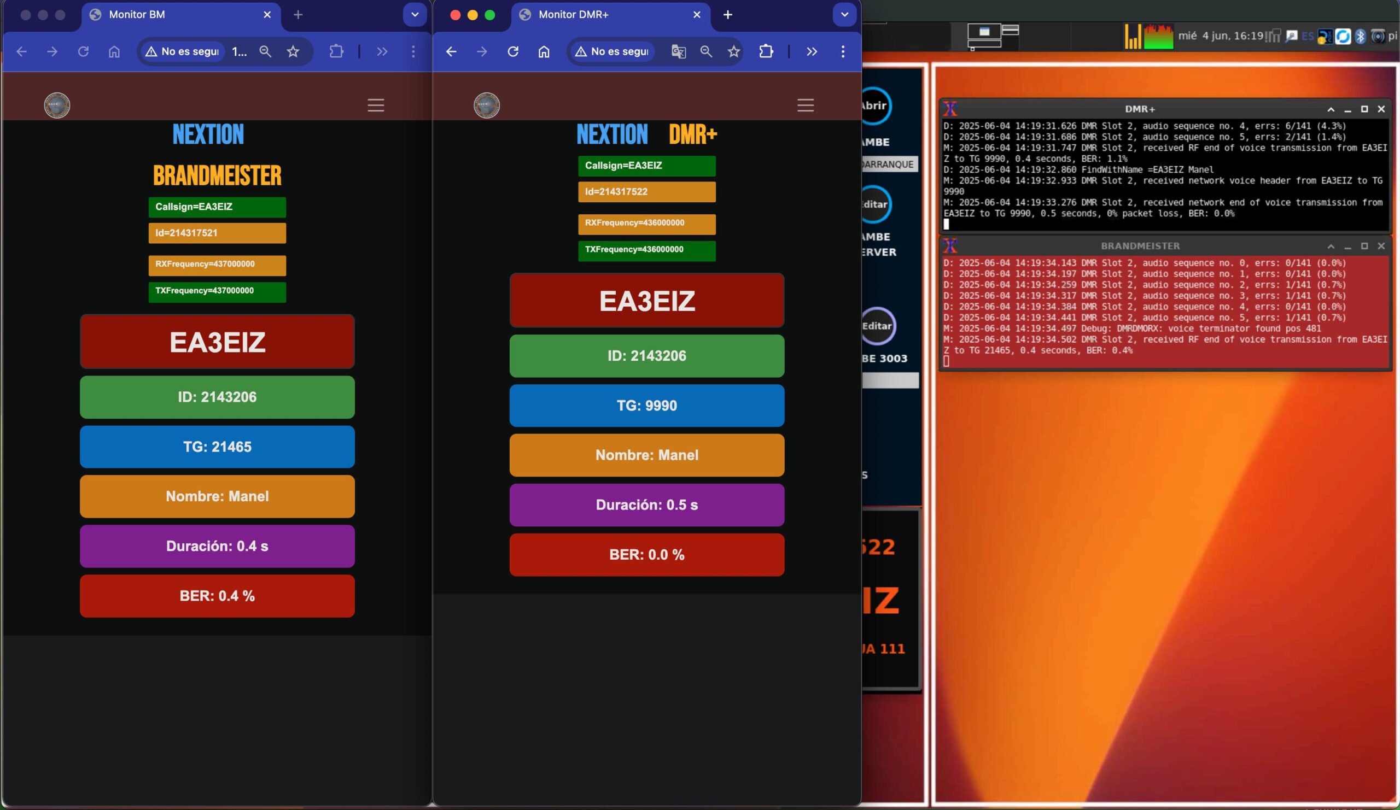The width and height of the screenshot is (1400, 810).
Task: Click round logo in Monitor BM page
Action: [x=57, y=105]
